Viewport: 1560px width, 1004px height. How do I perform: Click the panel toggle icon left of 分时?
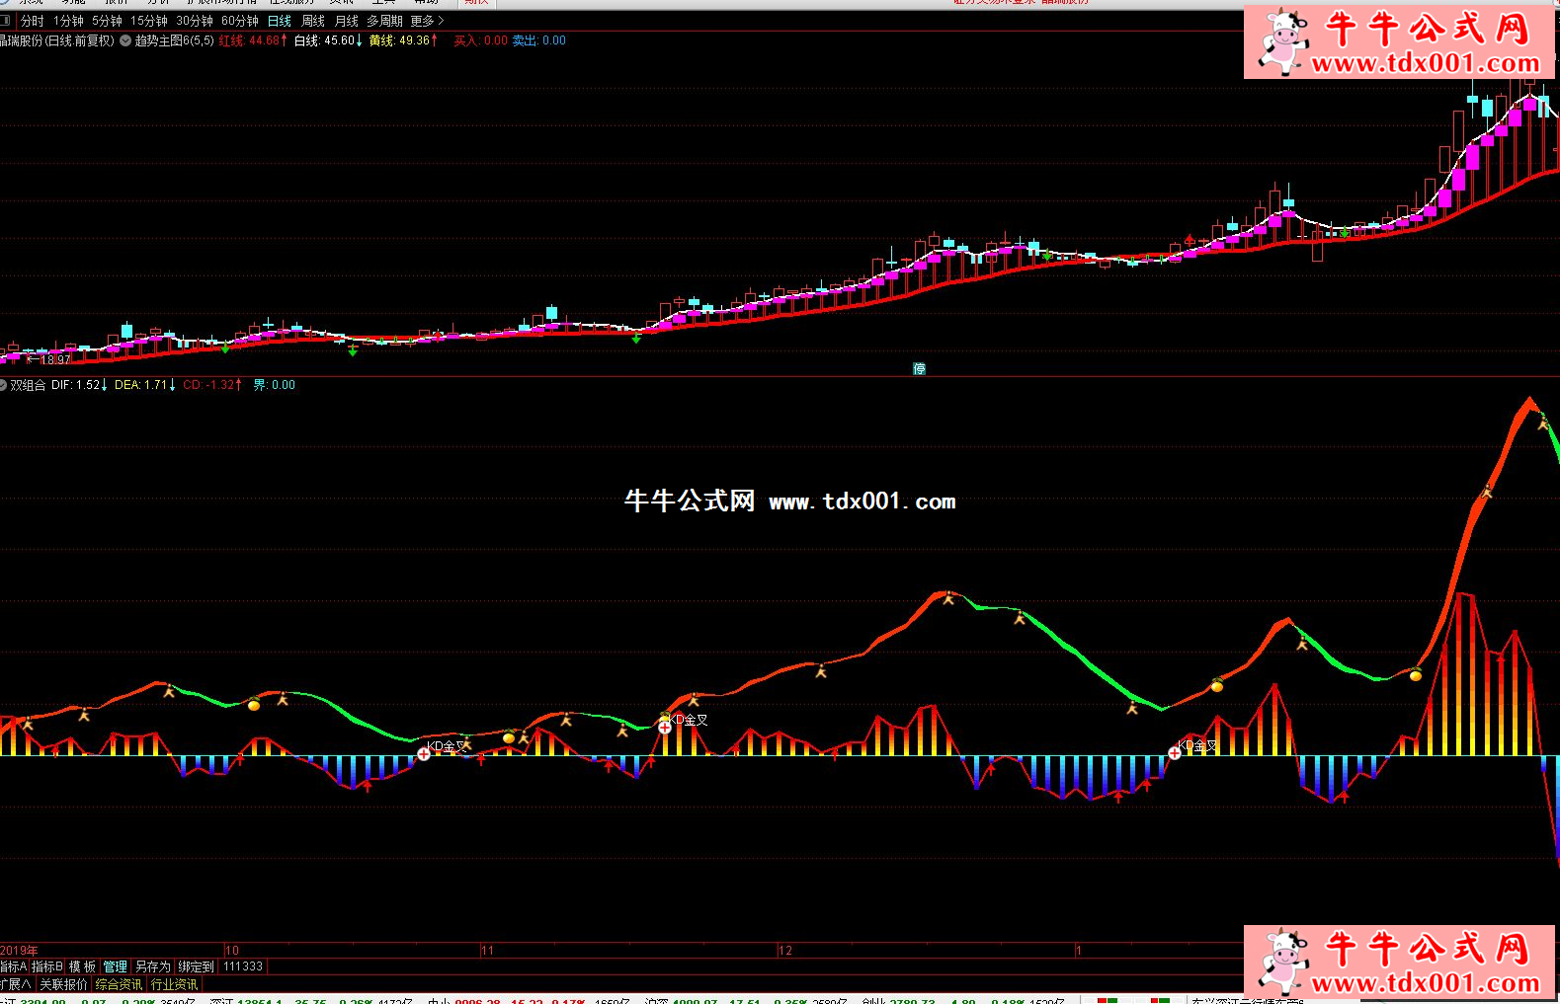click(x=7, y=21)
